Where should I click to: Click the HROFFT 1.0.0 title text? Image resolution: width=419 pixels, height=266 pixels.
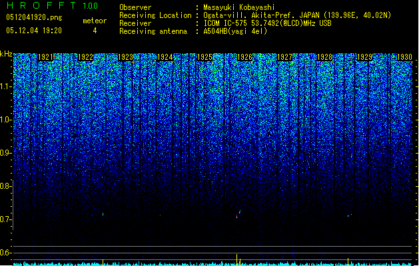coord(52,5)
